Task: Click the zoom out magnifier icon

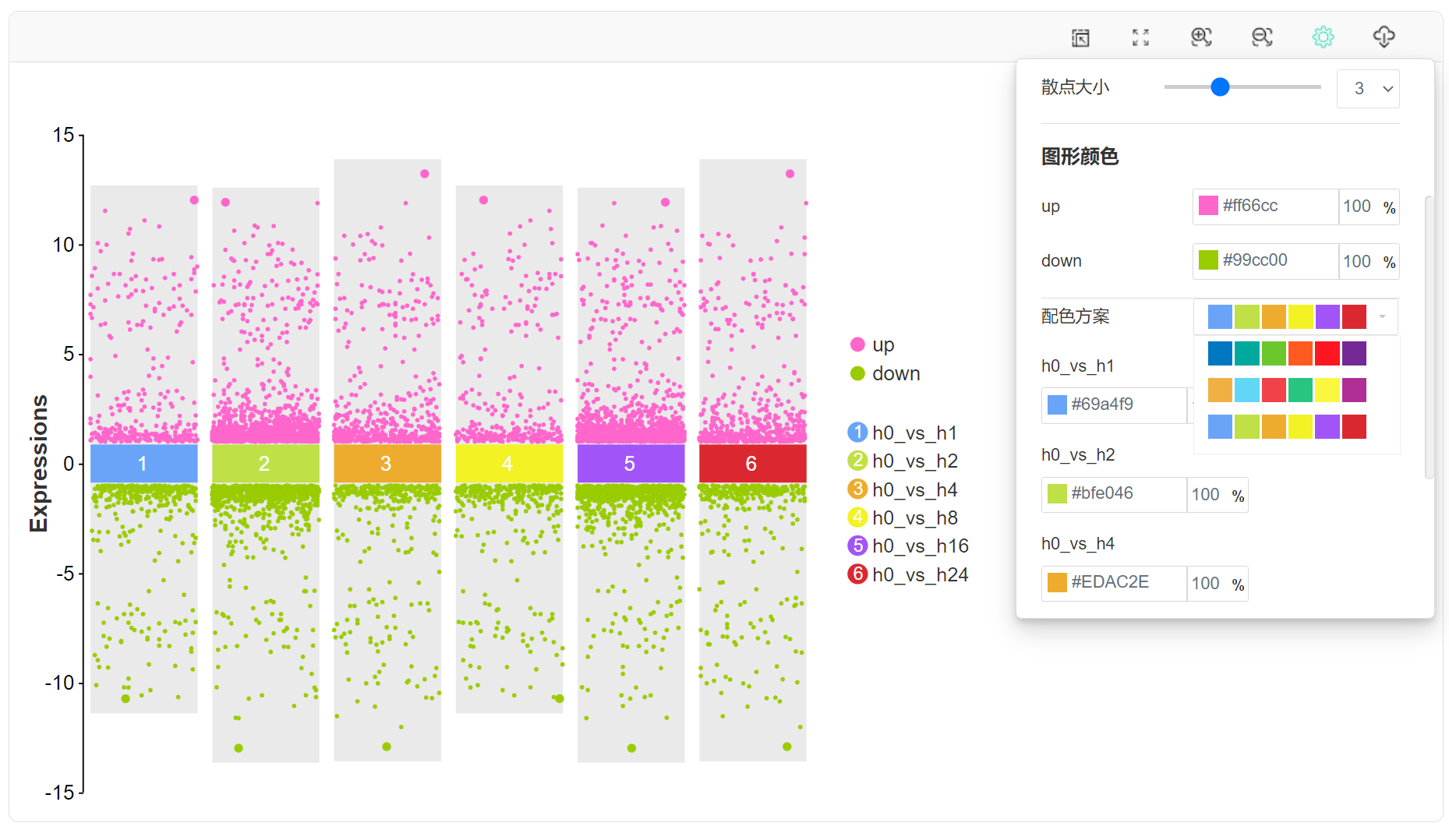Action: pos(1262,37)
